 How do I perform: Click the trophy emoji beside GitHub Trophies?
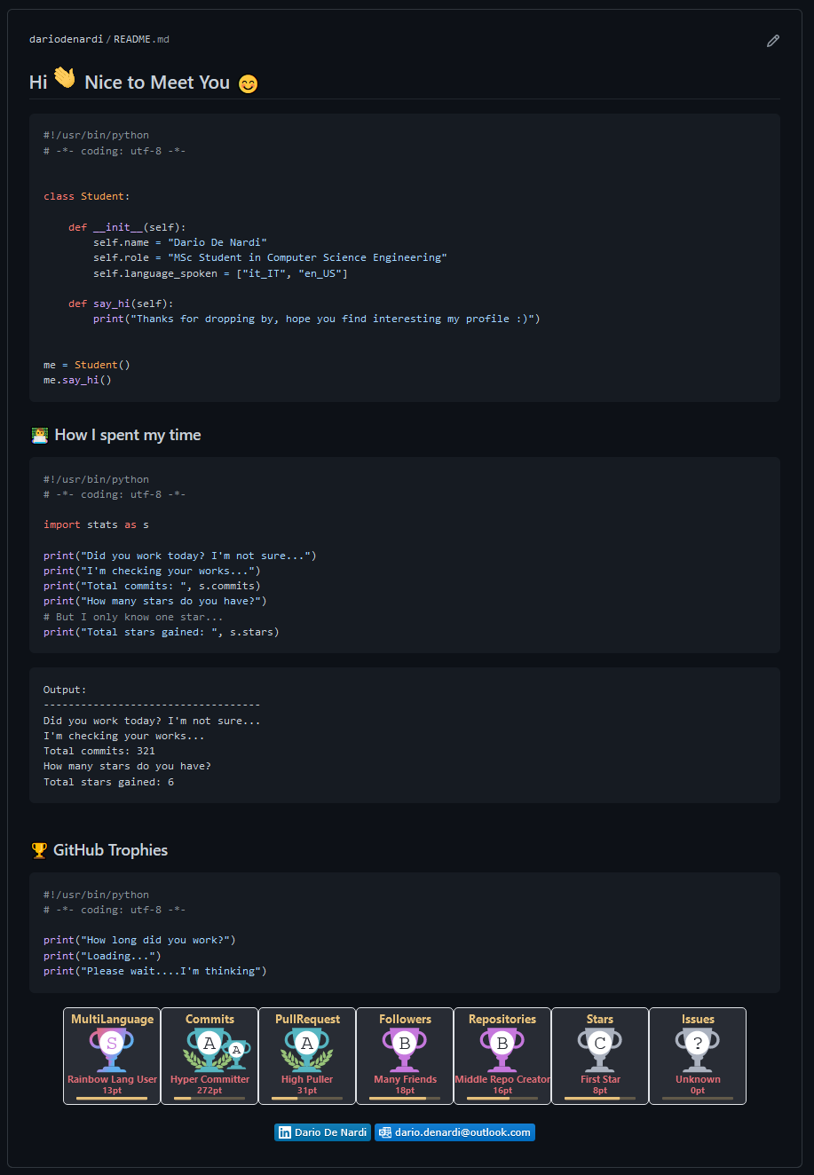[x=39, y=850]
